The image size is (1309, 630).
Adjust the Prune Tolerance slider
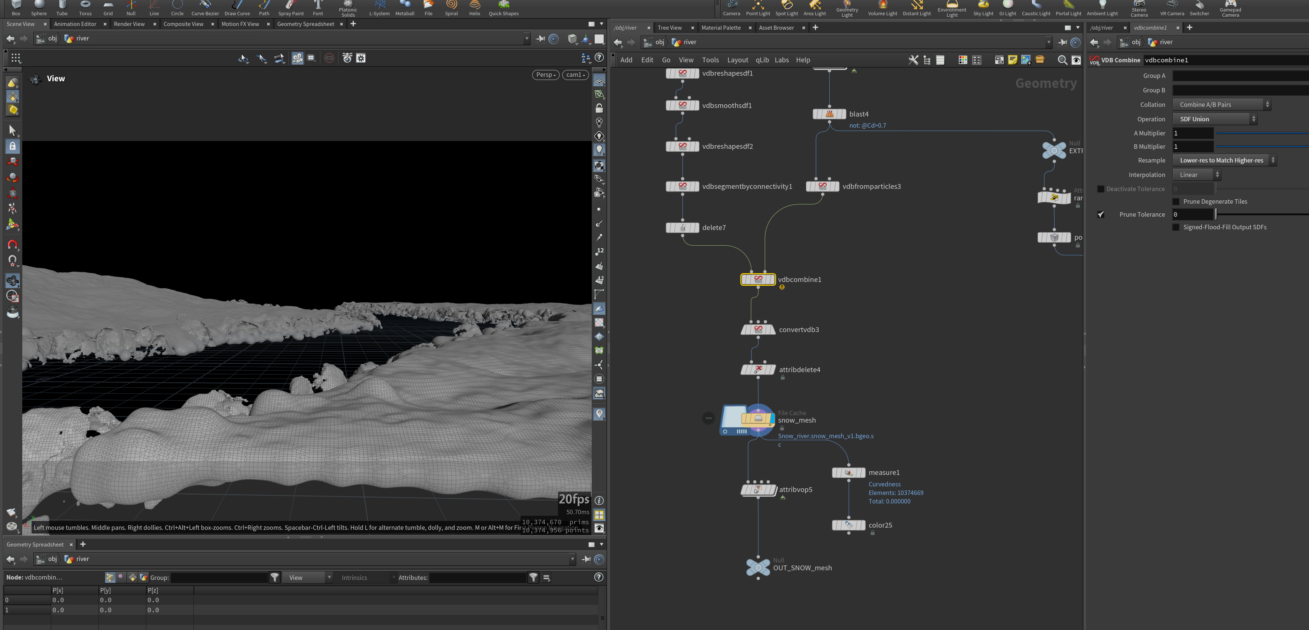pos(1262,214)
